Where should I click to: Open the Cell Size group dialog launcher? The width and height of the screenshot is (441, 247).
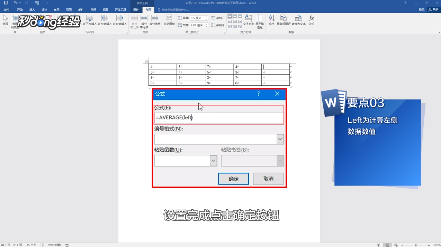pos(224,33)
